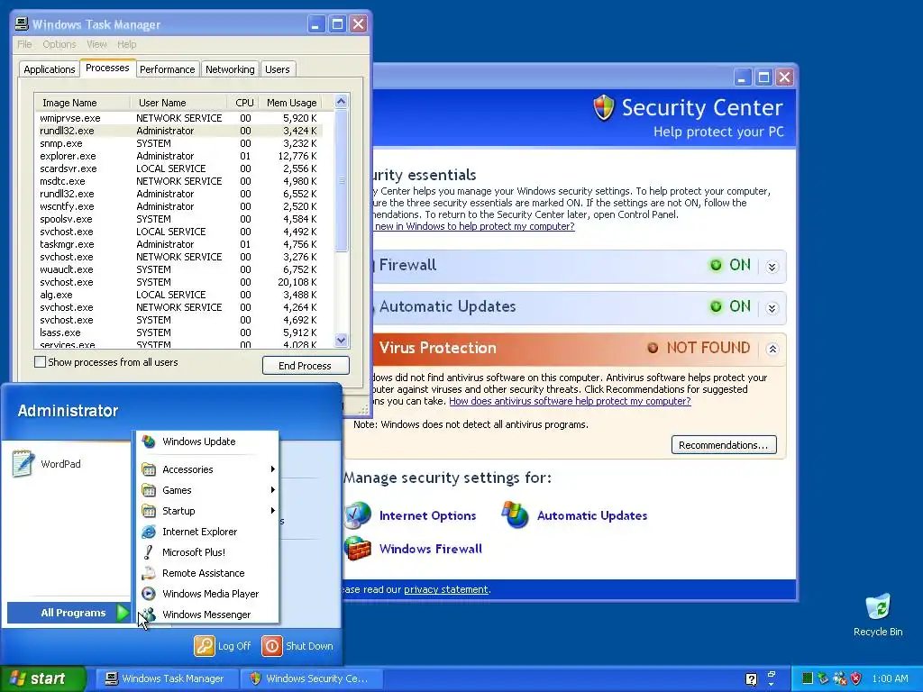Expand the Accessories submenu
The height and width of the screenshot is (692, 923).
(207, 469)
